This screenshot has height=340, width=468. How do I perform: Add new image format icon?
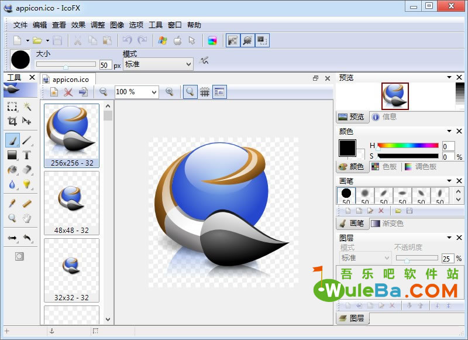pyautogui.click(x=54, y=92)
